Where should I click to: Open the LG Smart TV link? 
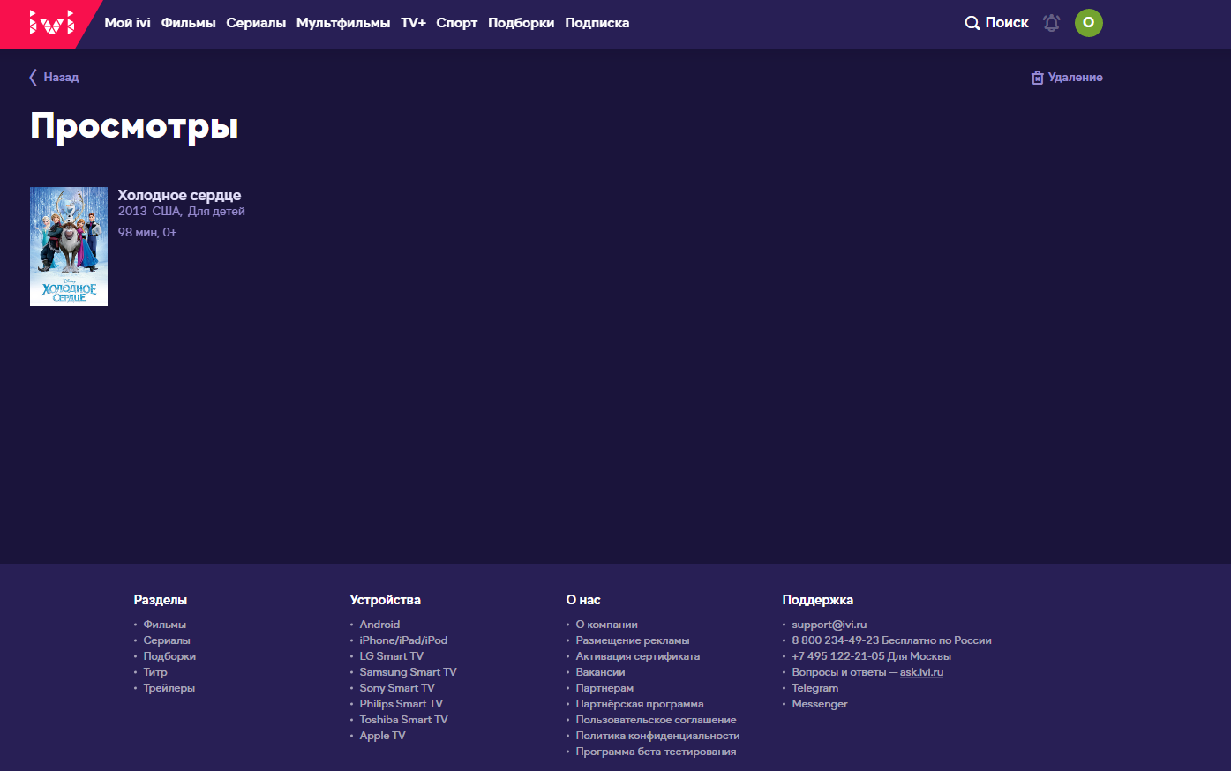coord(392,656)
